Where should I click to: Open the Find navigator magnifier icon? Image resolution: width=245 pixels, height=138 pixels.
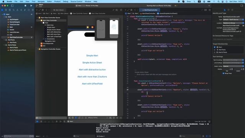click(14, 10)
